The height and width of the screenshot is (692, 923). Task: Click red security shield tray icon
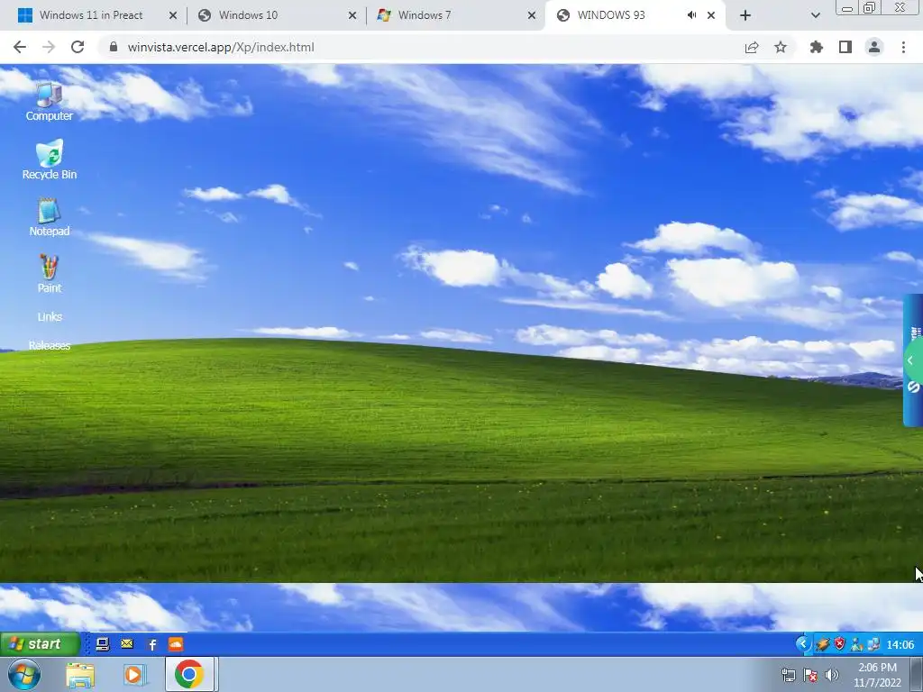tap(839, 644)
